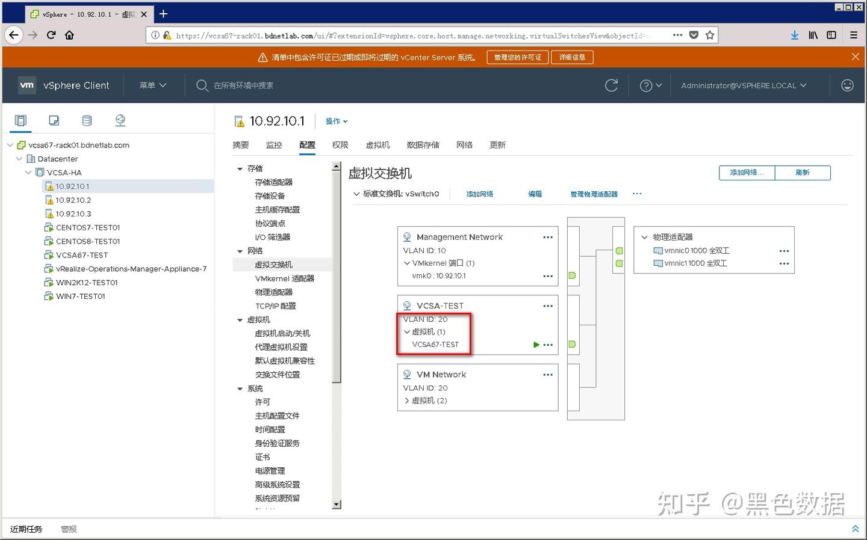This screenshot has width=867, height=540.
Task: Open the Hosts and Clusters inventory icon
Action: click(x=20, y=120)
